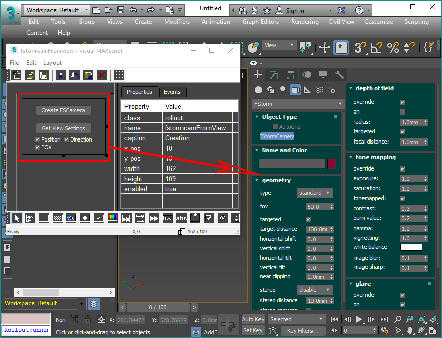442x338 pixels.
Task: Select Lights category bulb icon
Action: [x=283, y=90]
